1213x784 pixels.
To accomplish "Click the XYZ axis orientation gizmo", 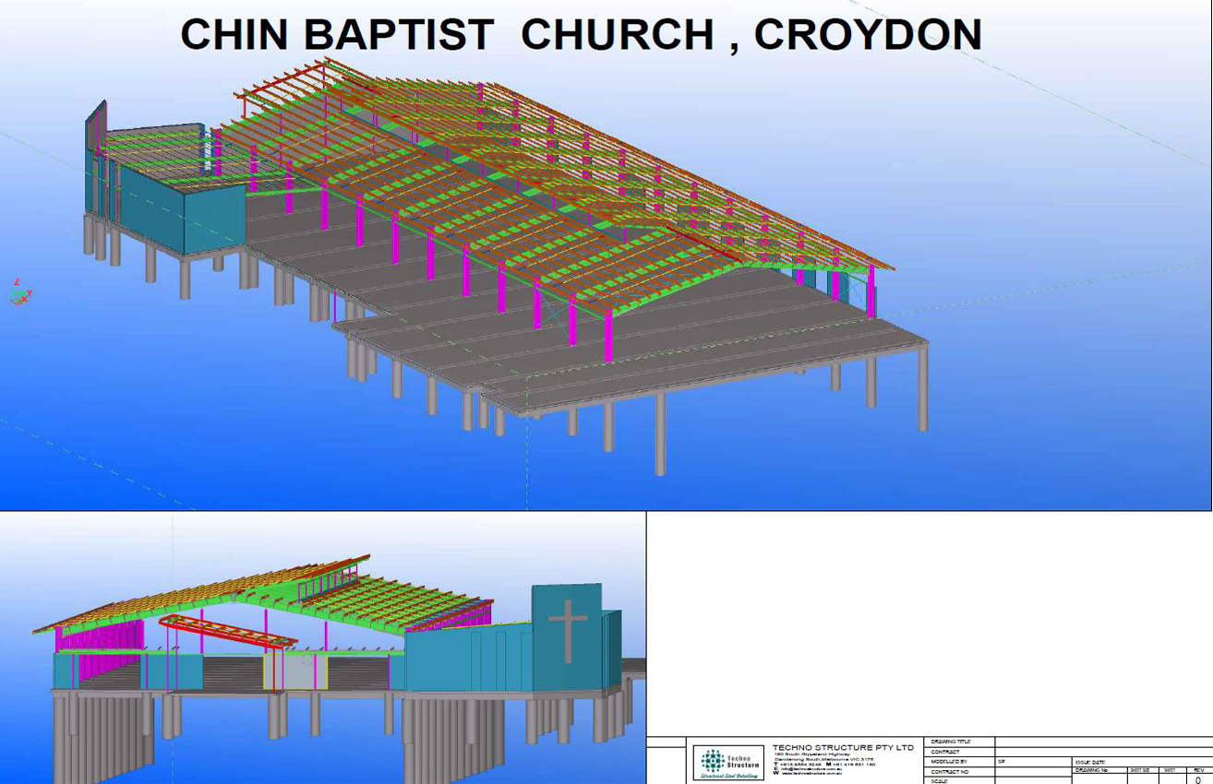I will tap(19, 292).
